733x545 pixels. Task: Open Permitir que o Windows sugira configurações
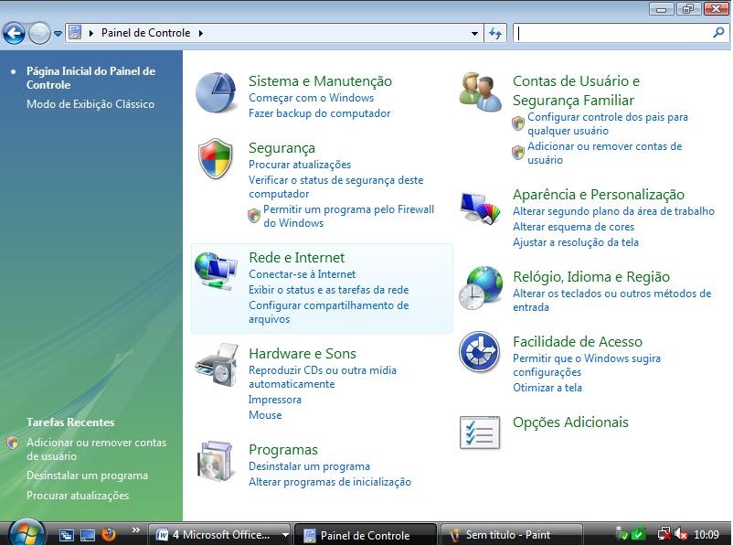[587, 366]
